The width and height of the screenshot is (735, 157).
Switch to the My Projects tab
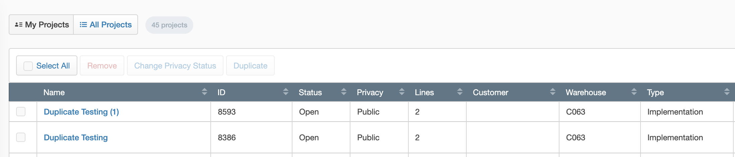(x=42, y=25)
